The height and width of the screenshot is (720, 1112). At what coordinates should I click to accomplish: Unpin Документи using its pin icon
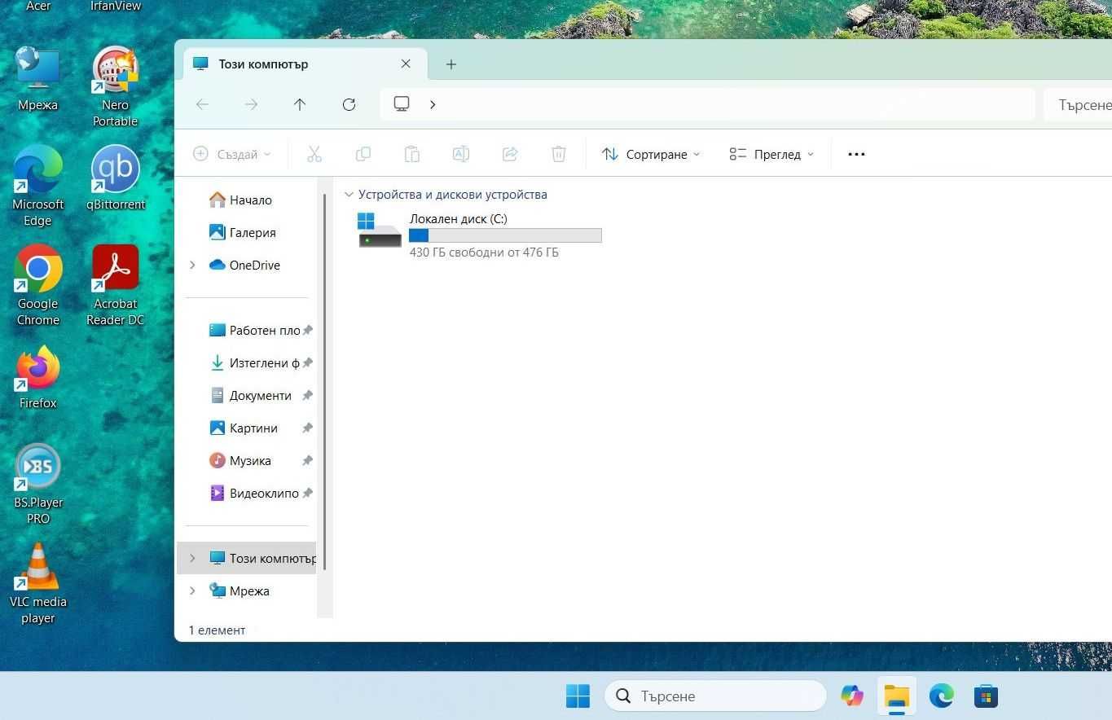[x=307, y=395]
